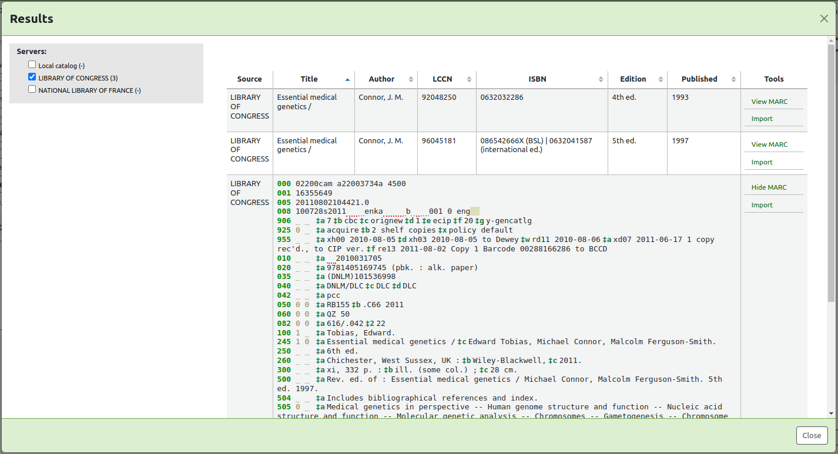Viewport: 838px width, 454px height.
Task: Expand MARC view for the 1993 edition record
Action: point(770,101)
